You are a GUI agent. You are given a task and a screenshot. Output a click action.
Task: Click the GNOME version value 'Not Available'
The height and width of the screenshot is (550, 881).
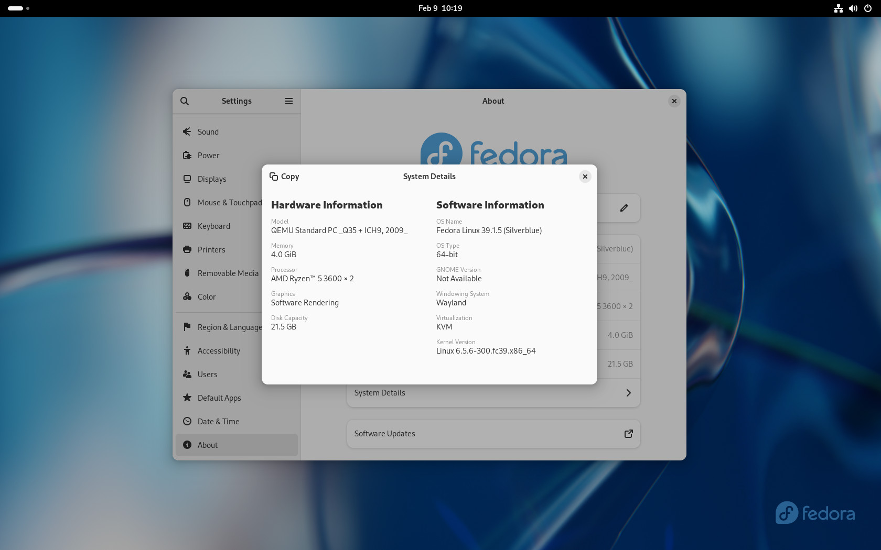(x=459, y=279)
